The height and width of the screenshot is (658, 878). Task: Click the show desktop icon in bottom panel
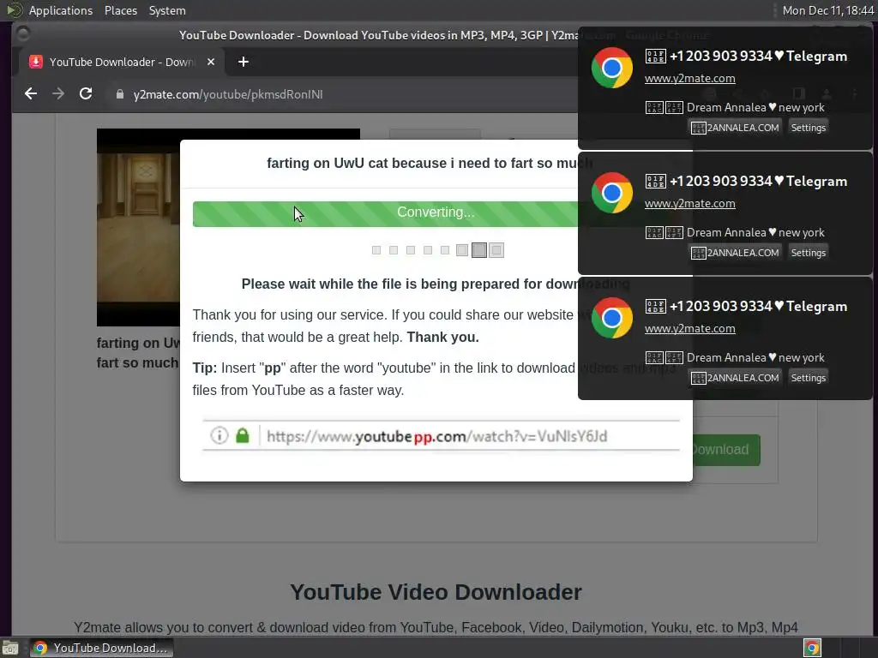10,648
